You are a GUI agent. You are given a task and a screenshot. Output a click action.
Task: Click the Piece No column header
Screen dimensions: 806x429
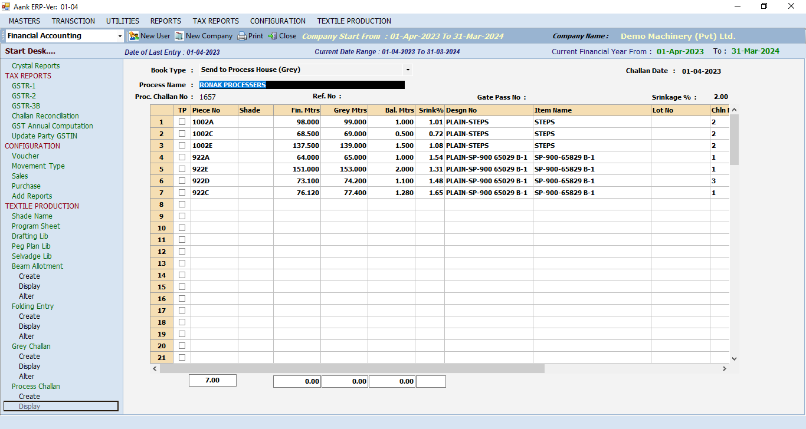click(214, 110)
